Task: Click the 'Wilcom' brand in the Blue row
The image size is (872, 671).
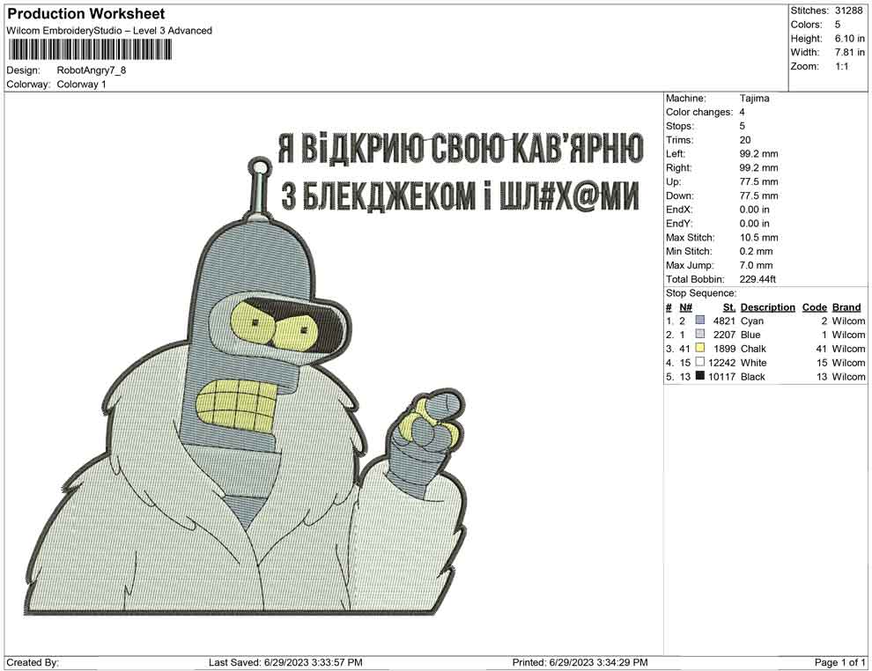Action: tap(848, 335)
